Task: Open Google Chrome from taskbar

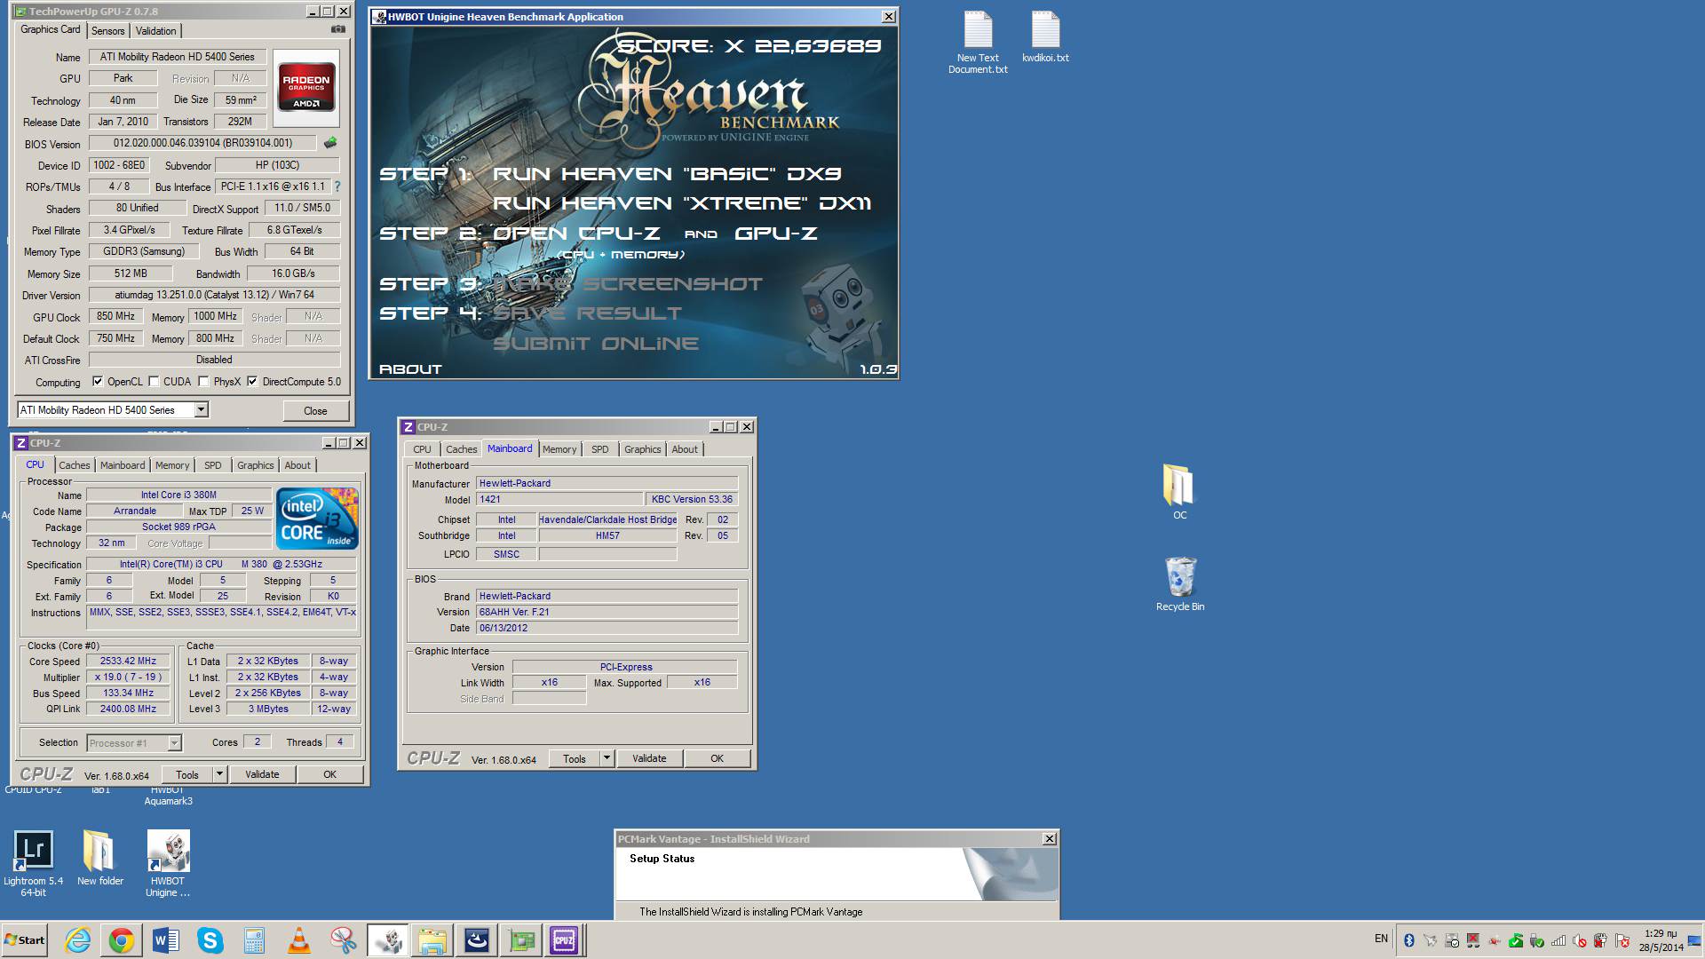Action: click(122, 940)
